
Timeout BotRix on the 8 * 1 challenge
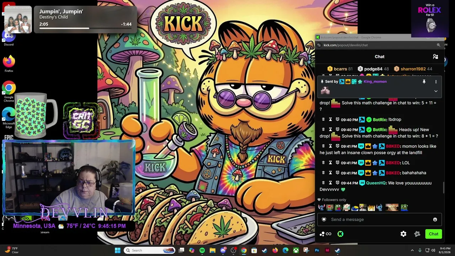tap(330, 130)
